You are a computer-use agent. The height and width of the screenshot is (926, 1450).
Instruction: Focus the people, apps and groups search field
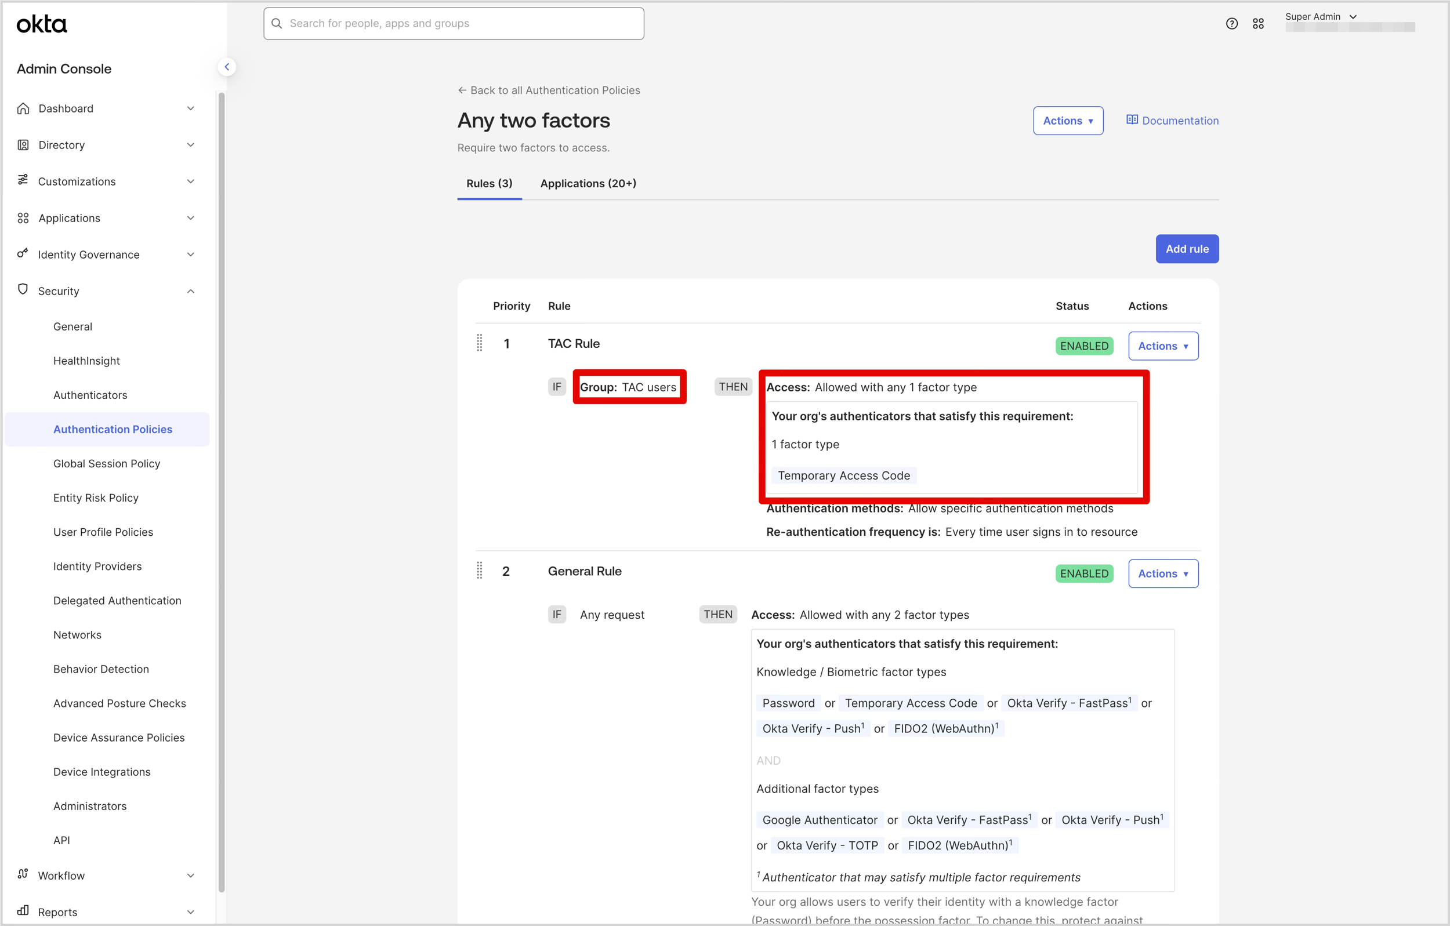coord(454,23)
